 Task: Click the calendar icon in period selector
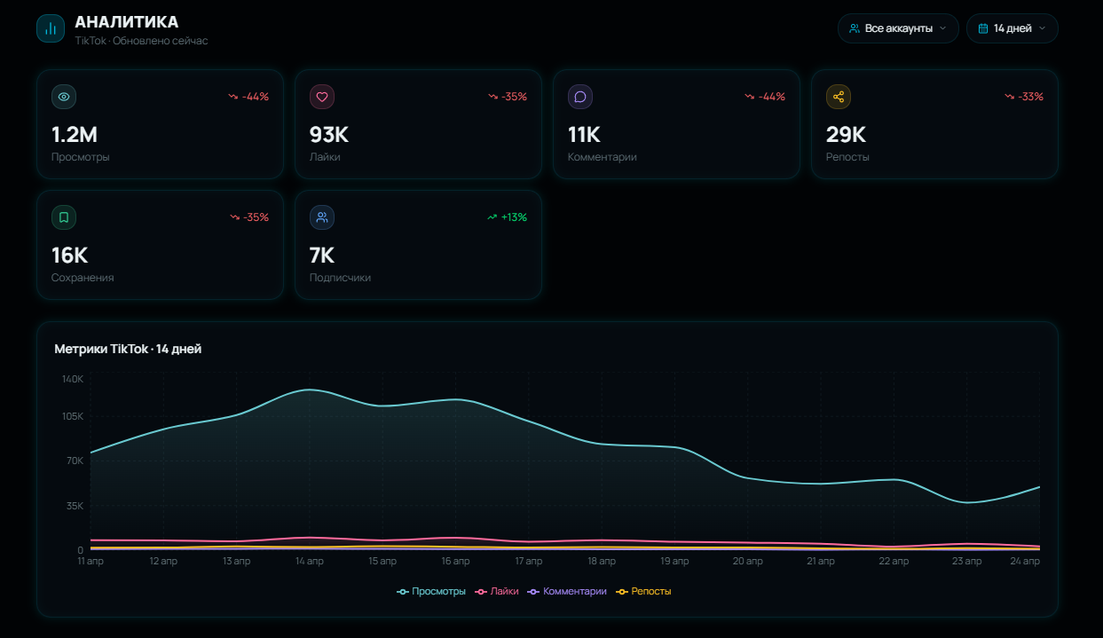click(983, 28)
